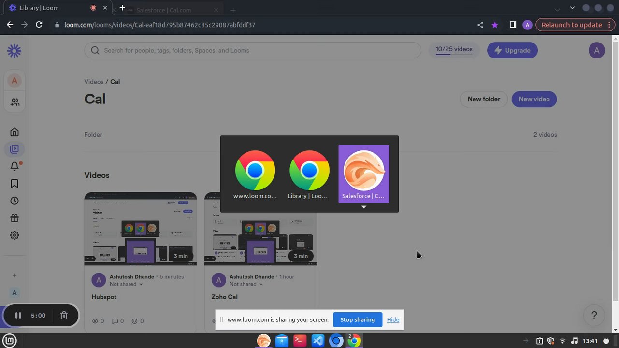Click the Chrome profile A avatar in the toolbar
The height and width of the screenshot is (348, 619).
click(x=527, y=25)
